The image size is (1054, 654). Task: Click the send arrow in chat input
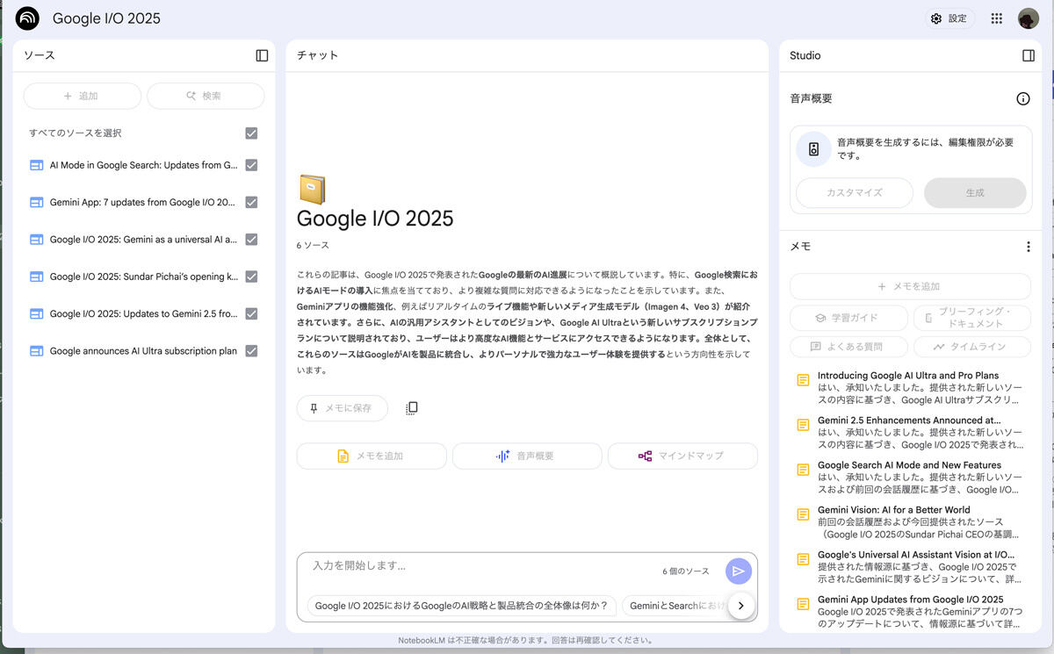(x=739, y=571)
